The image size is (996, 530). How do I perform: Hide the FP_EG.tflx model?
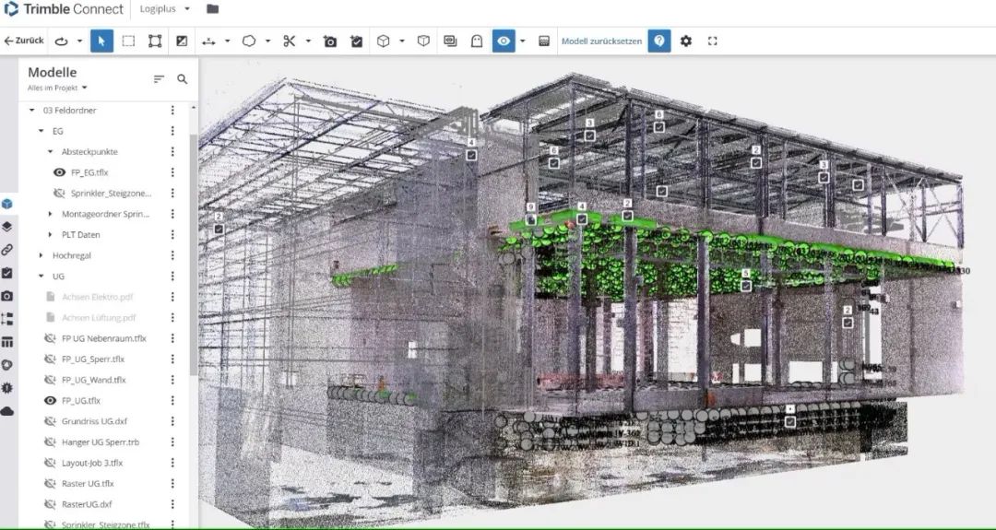pos(59,172)
